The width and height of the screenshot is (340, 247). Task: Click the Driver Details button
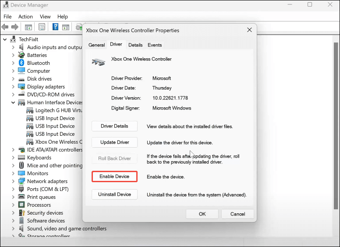[x=114, y=126]
